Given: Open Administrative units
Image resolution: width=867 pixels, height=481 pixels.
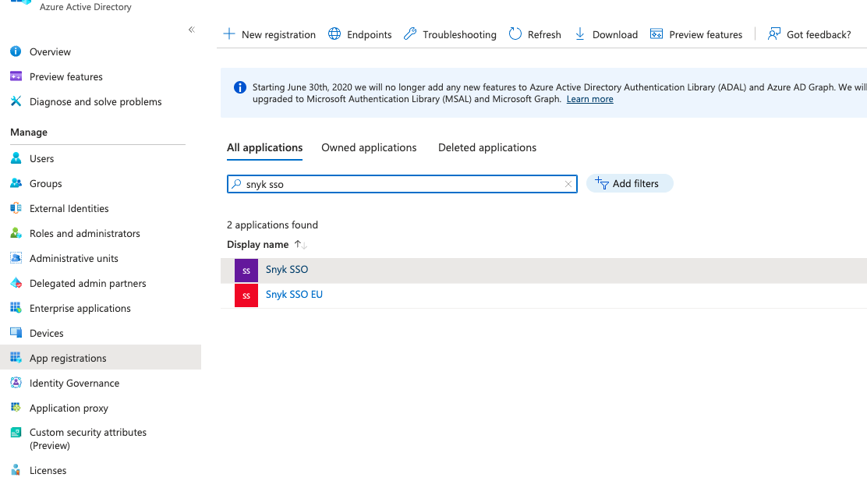Looking at the screenshot, I should click(73, 258).
